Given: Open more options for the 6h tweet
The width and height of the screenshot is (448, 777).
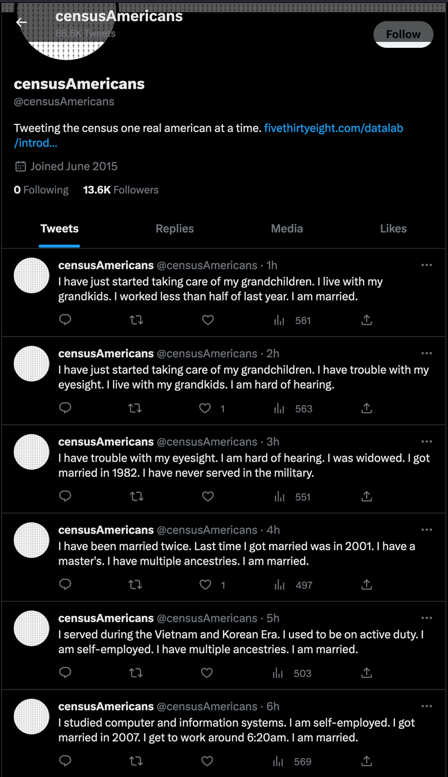Looking at the screenshot, I should coord(427,706).
